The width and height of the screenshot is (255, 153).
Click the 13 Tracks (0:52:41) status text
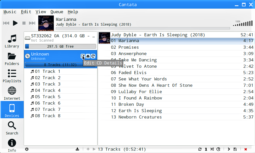(x=122, y=149)
